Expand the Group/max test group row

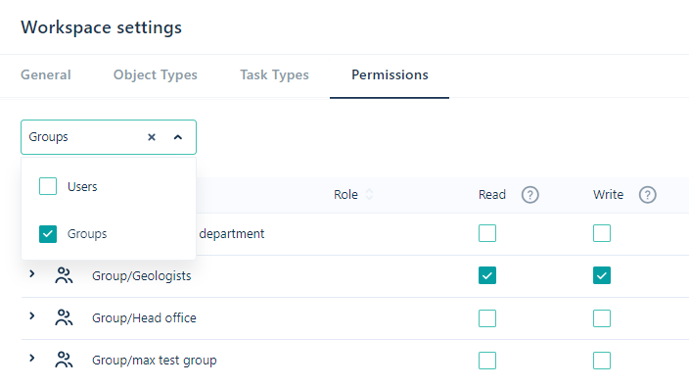[31, 358]
